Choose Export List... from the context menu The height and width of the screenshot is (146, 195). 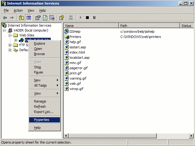pyautogui.click(x=44, y=112)
